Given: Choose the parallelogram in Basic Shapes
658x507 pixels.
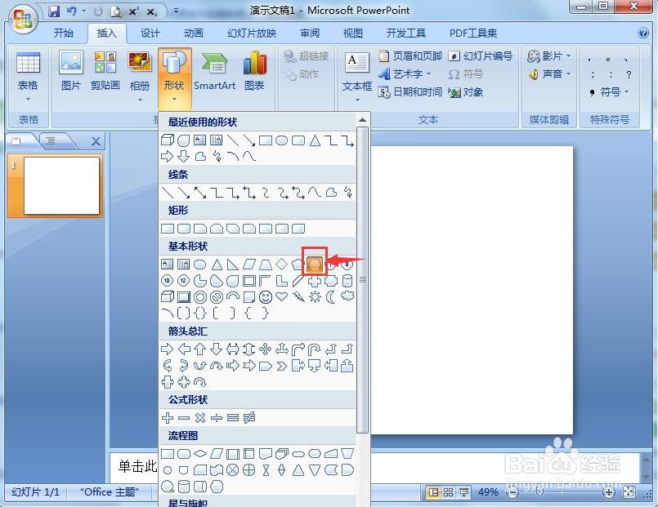Looking at the screenshot, I should [x=248, y=264].
